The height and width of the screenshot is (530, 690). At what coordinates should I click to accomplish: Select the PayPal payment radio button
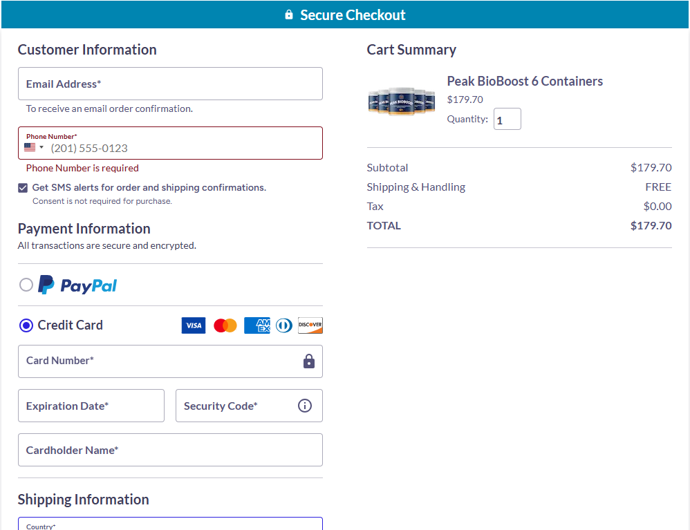coord(26,285)
